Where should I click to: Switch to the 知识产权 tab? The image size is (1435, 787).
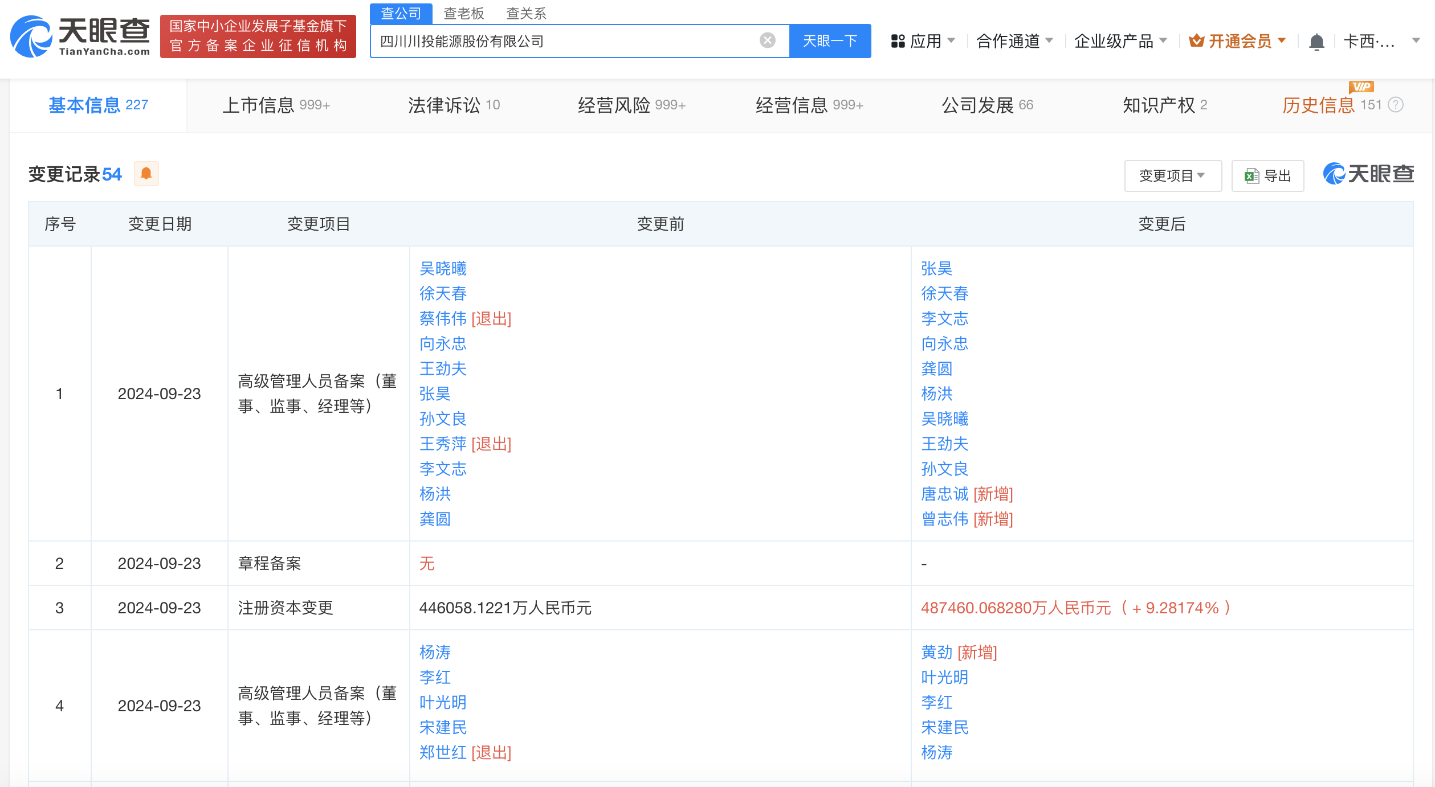click(1165, 105)
